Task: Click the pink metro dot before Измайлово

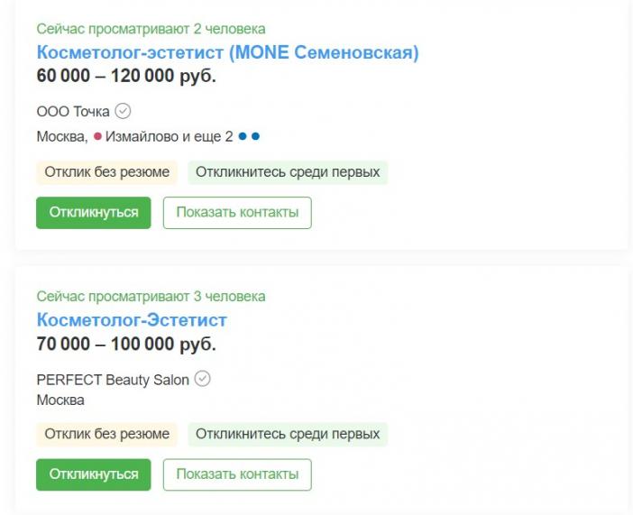Action: tap(97, 136)
